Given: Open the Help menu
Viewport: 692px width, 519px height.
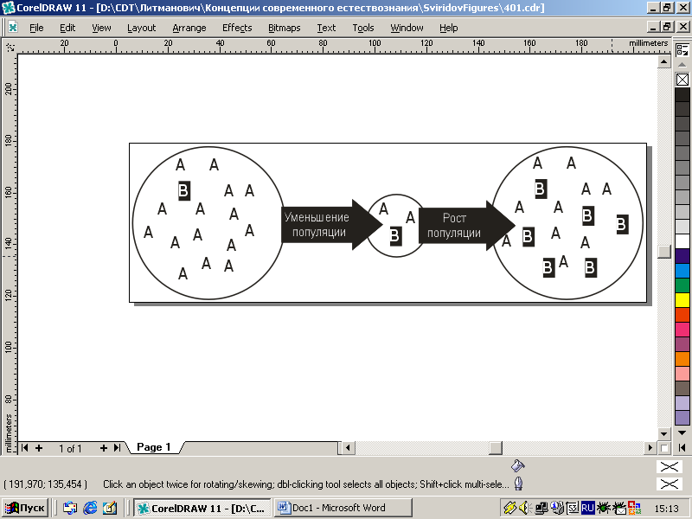Looking at the screenshot, I should (448, 28).
